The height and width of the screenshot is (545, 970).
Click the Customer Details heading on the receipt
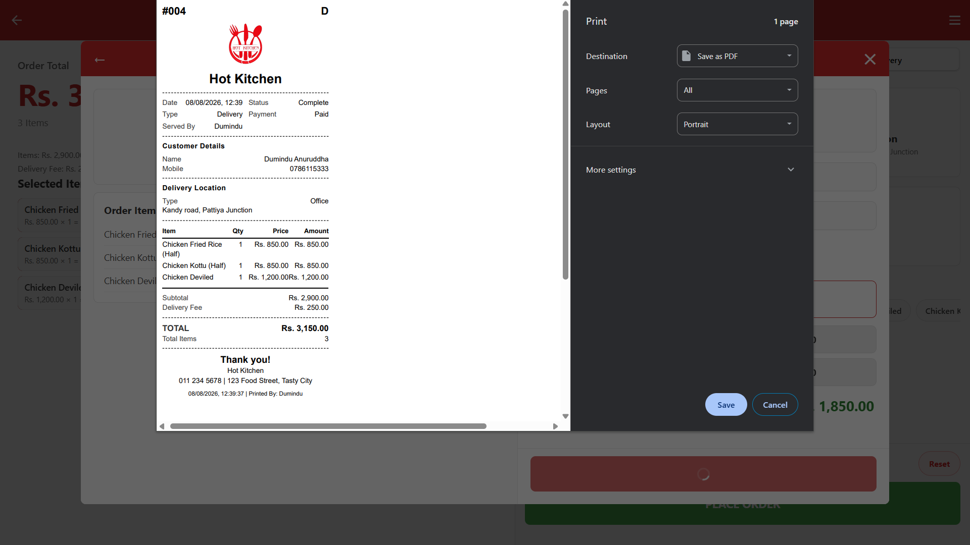[x=193, y=146]
